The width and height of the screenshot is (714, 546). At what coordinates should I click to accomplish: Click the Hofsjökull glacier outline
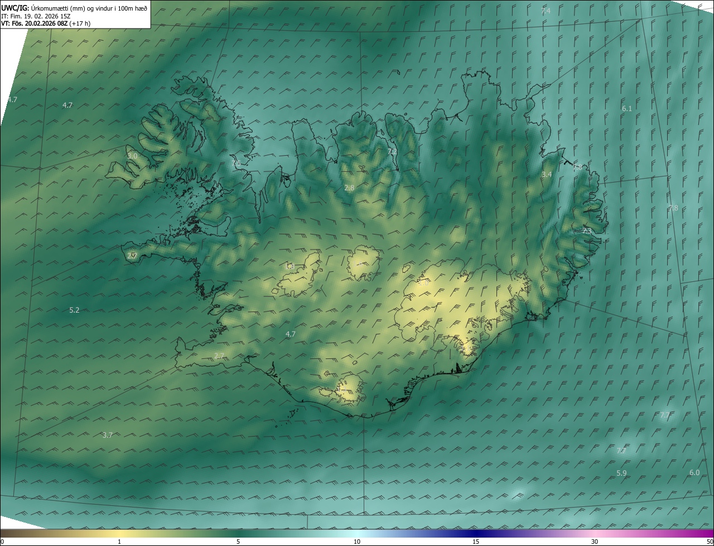364,262
